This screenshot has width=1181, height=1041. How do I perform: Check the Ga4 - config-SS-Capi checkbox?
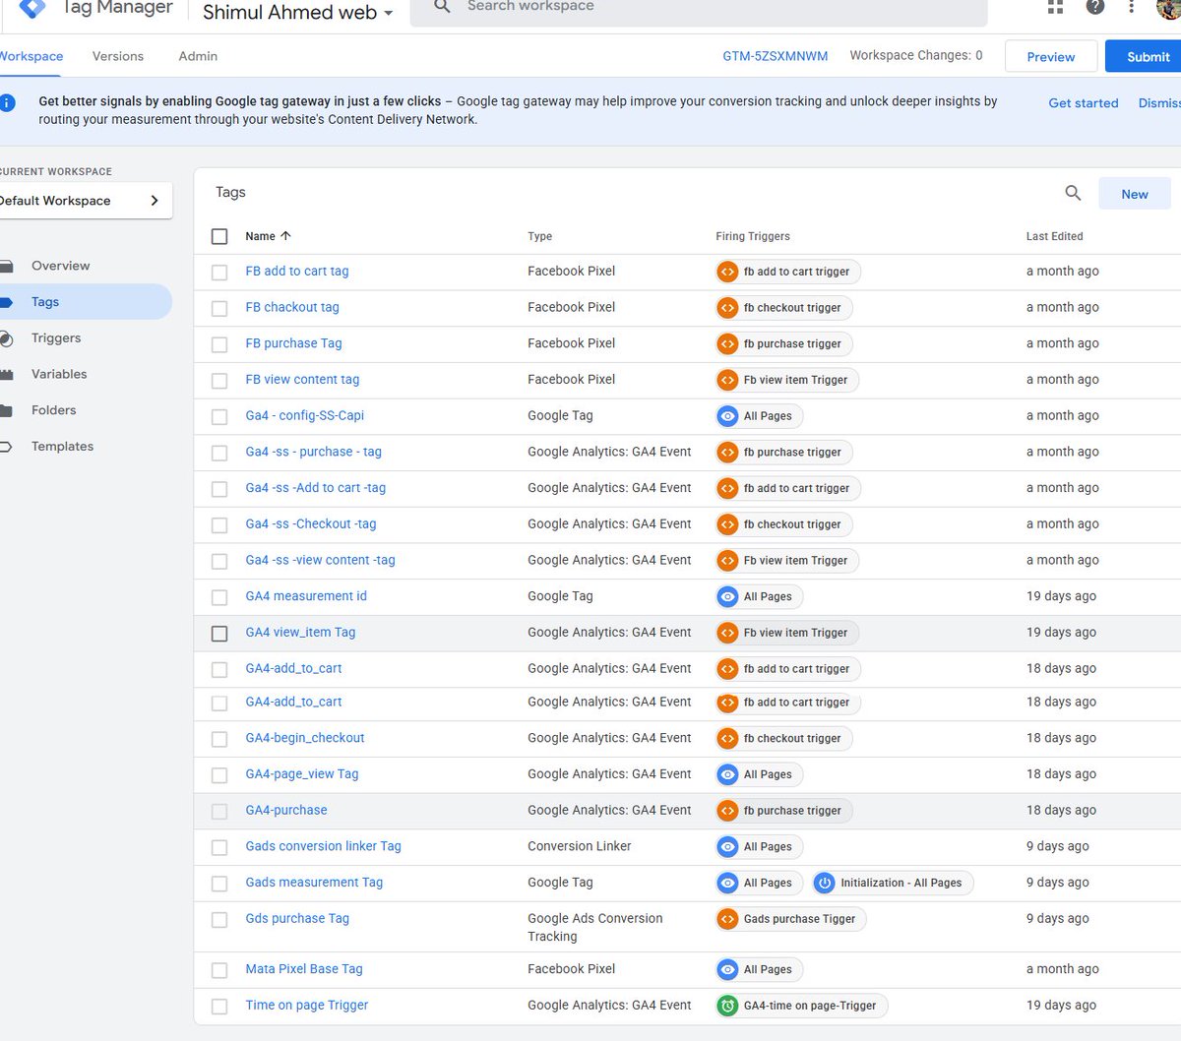click(x=219, y=417)
